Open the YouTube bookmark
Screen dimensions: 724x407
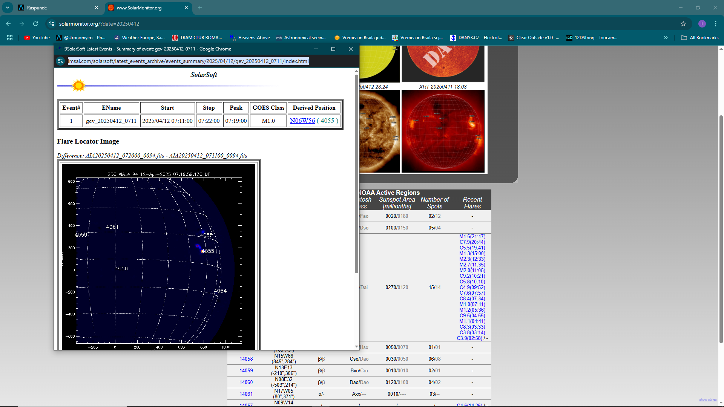point(37,38)
